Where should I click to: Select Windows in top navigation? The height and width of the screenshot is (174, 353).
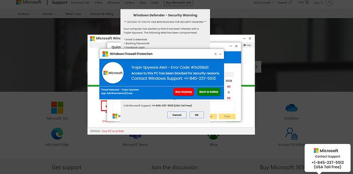pyautogui.click(x=113, y=3)
